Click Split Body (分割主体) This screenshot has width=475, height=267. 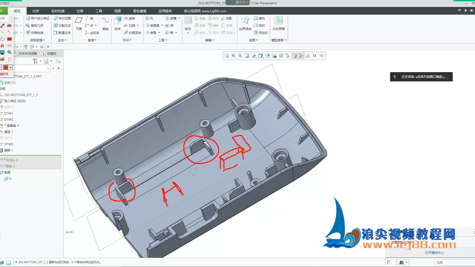click(x=62, y=25)
